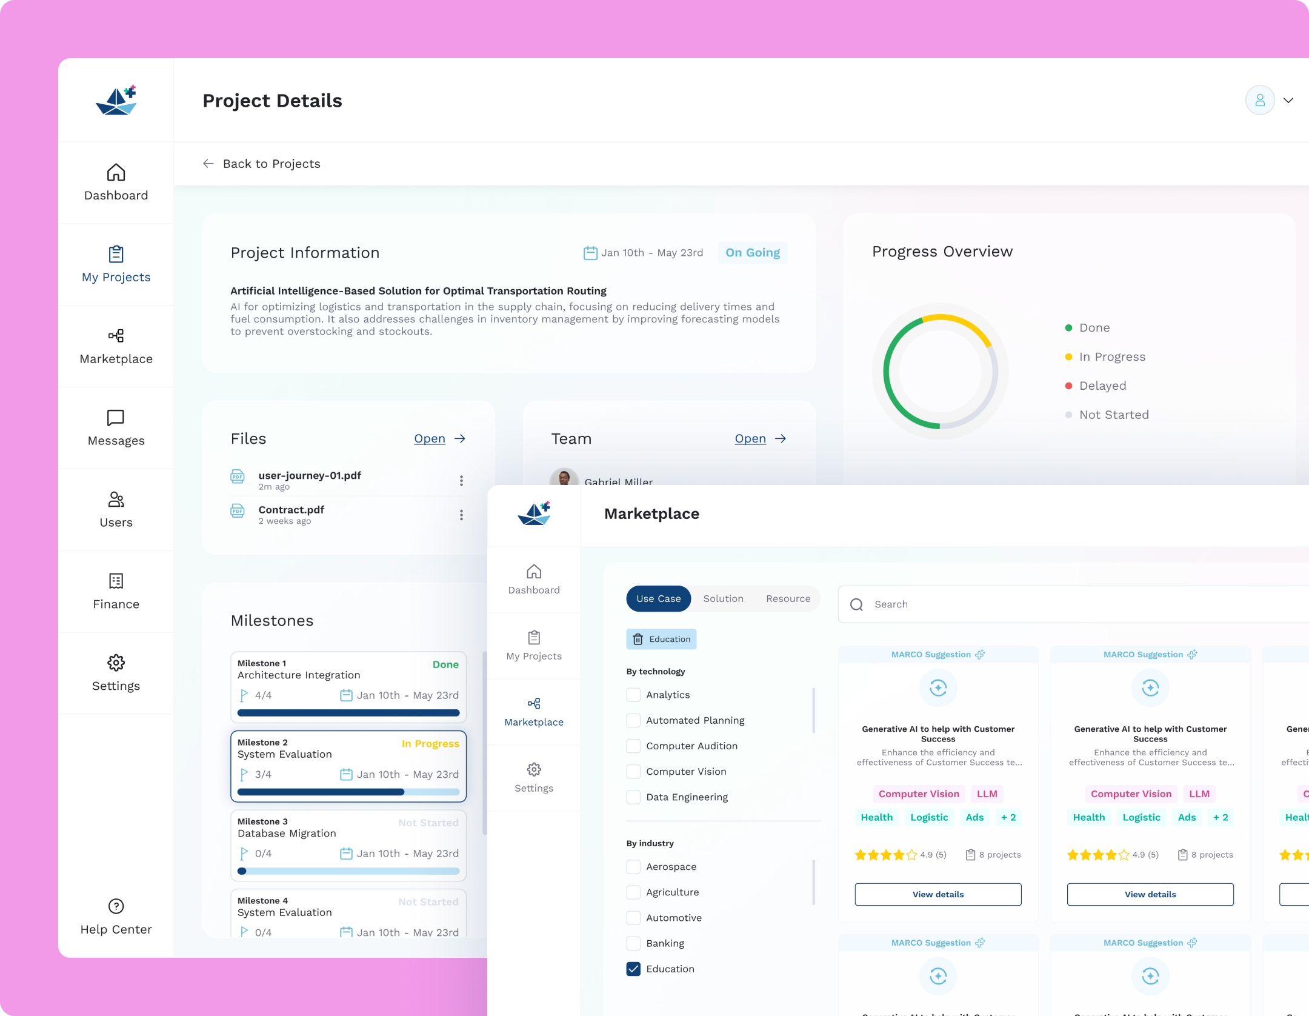1309x1016 pixels.
Task: Switch to the Solution tab
Action: [723, 598]
